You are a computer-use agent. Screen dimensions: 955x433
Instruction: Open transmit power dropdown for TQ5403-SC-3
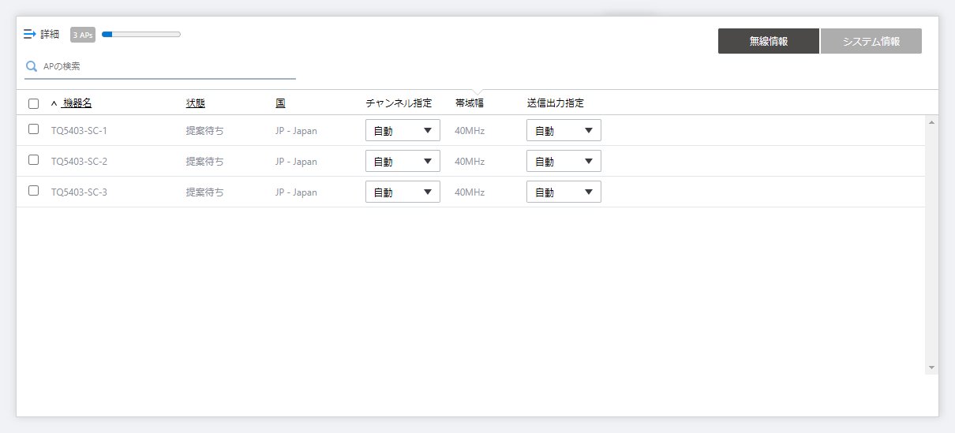point(564,192)
